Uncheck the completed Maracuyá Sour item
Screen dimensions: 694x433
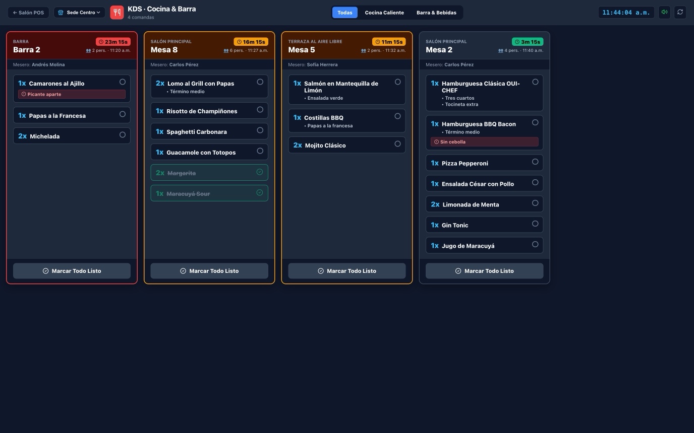coord(260,193)
